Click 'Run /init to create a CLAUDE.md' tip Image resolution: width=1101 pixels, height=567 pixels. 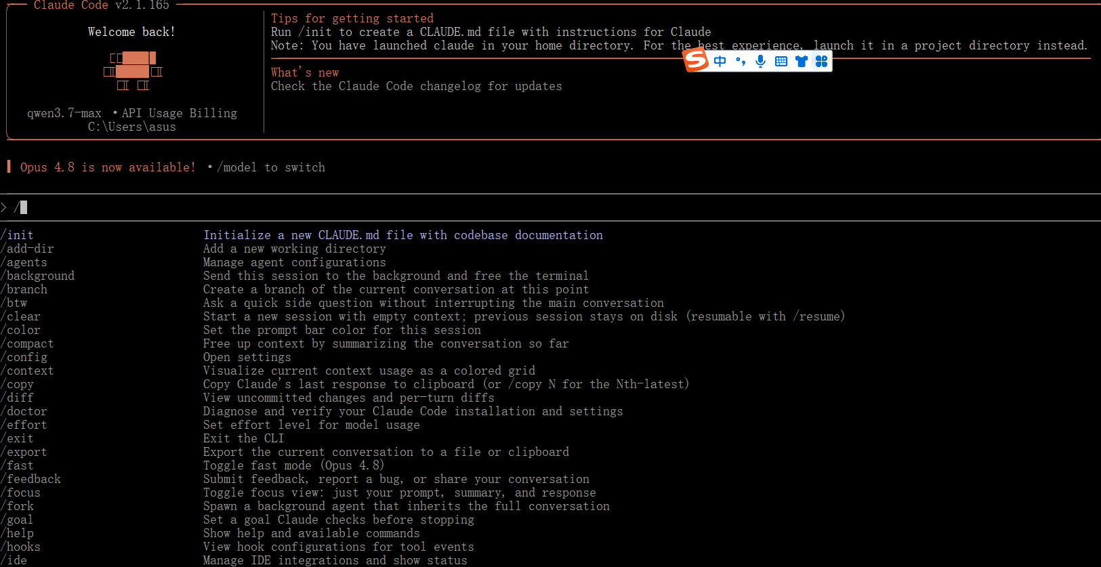491,32
